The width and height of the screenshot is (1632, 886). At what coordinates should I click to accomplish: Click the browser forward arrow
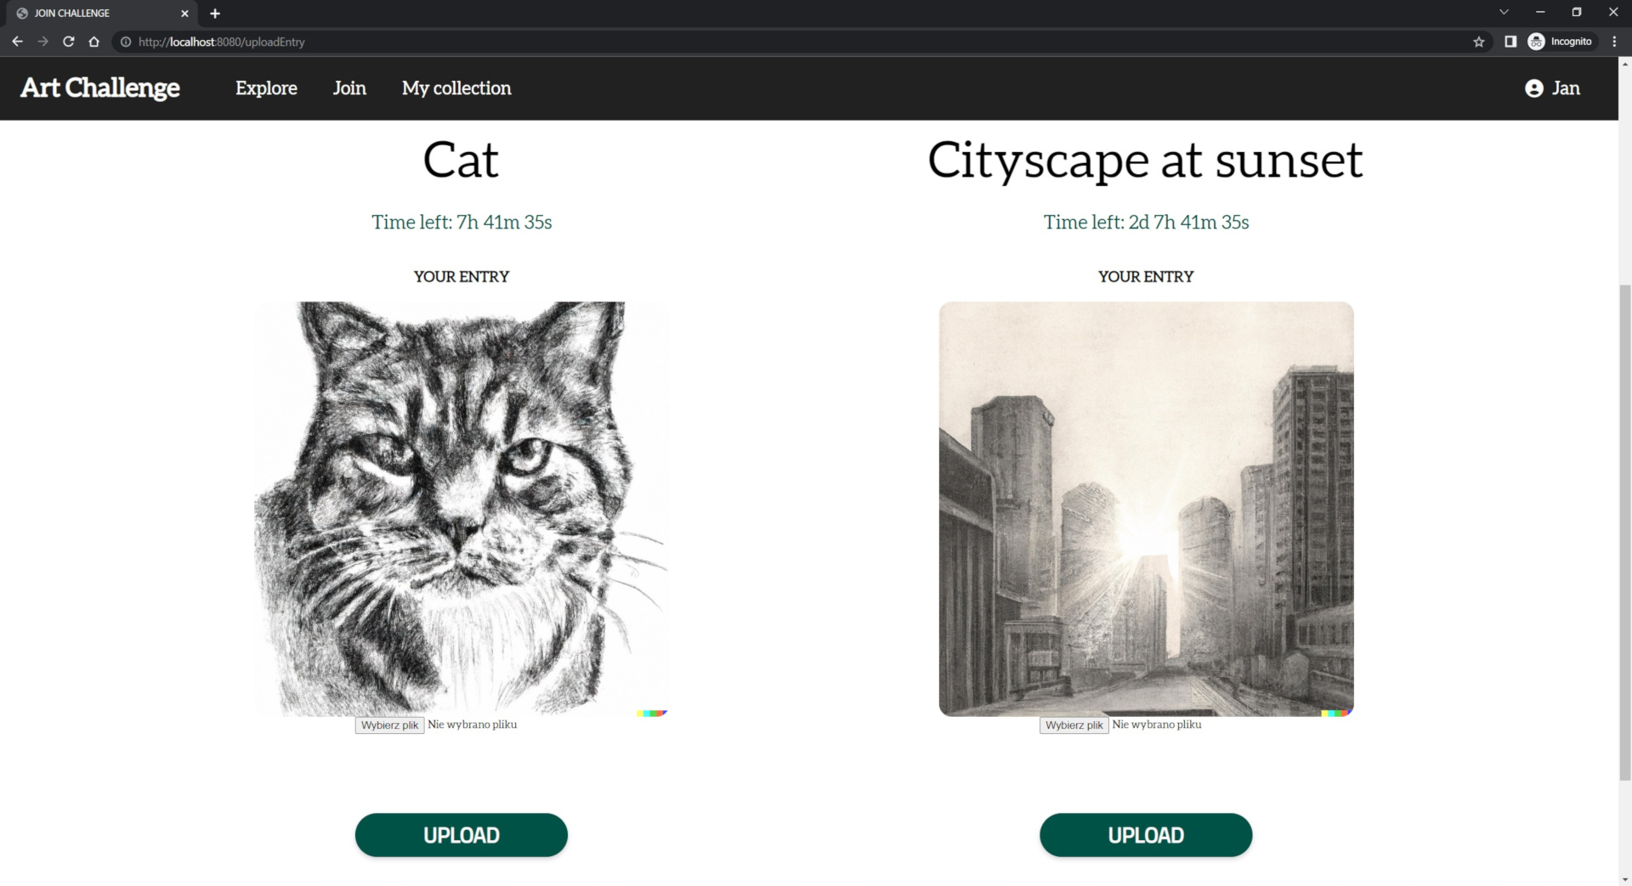pos(42,42)
